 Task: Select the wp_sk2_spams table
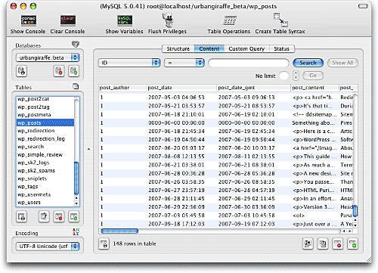tap(45, 170)
